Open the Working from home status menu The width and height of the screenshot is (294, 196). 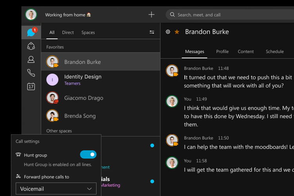point(68,15)
